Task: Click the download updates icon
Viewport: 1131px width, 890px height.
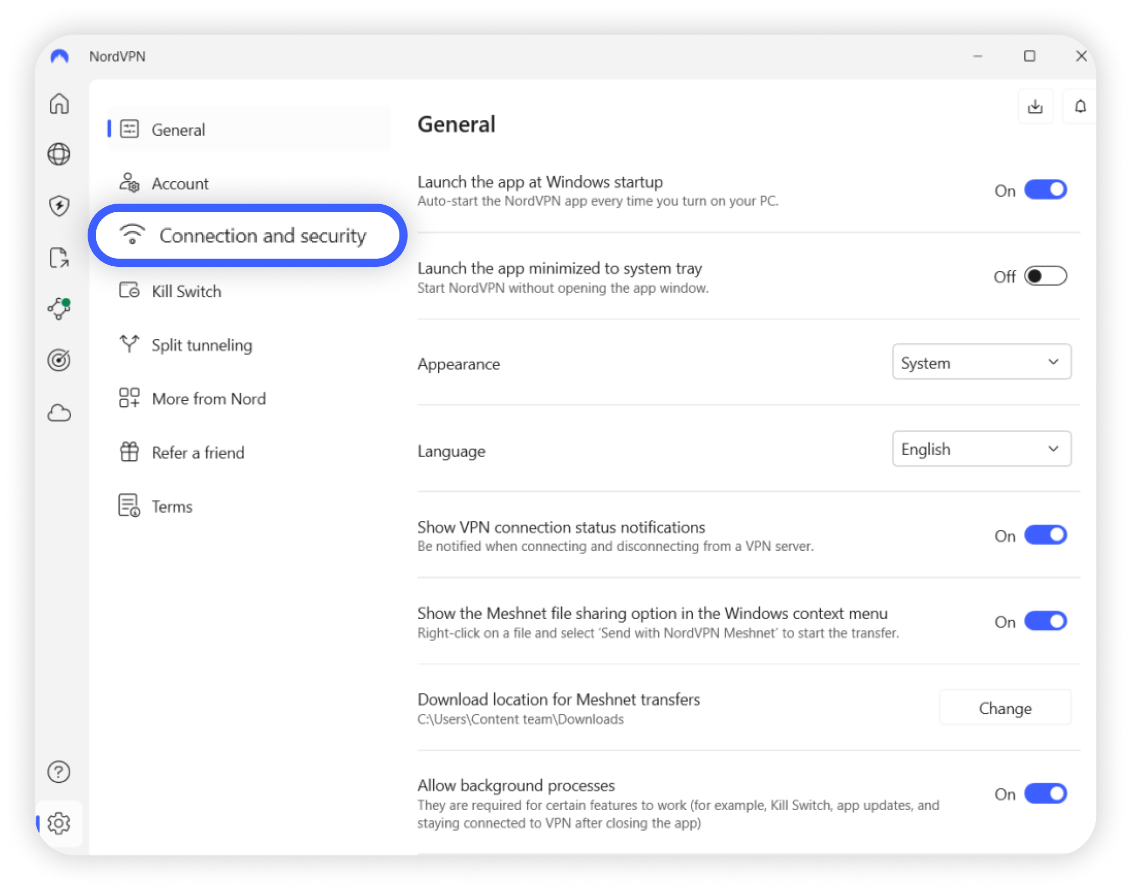Action: pyautogui.click(x=1035, y=107)
